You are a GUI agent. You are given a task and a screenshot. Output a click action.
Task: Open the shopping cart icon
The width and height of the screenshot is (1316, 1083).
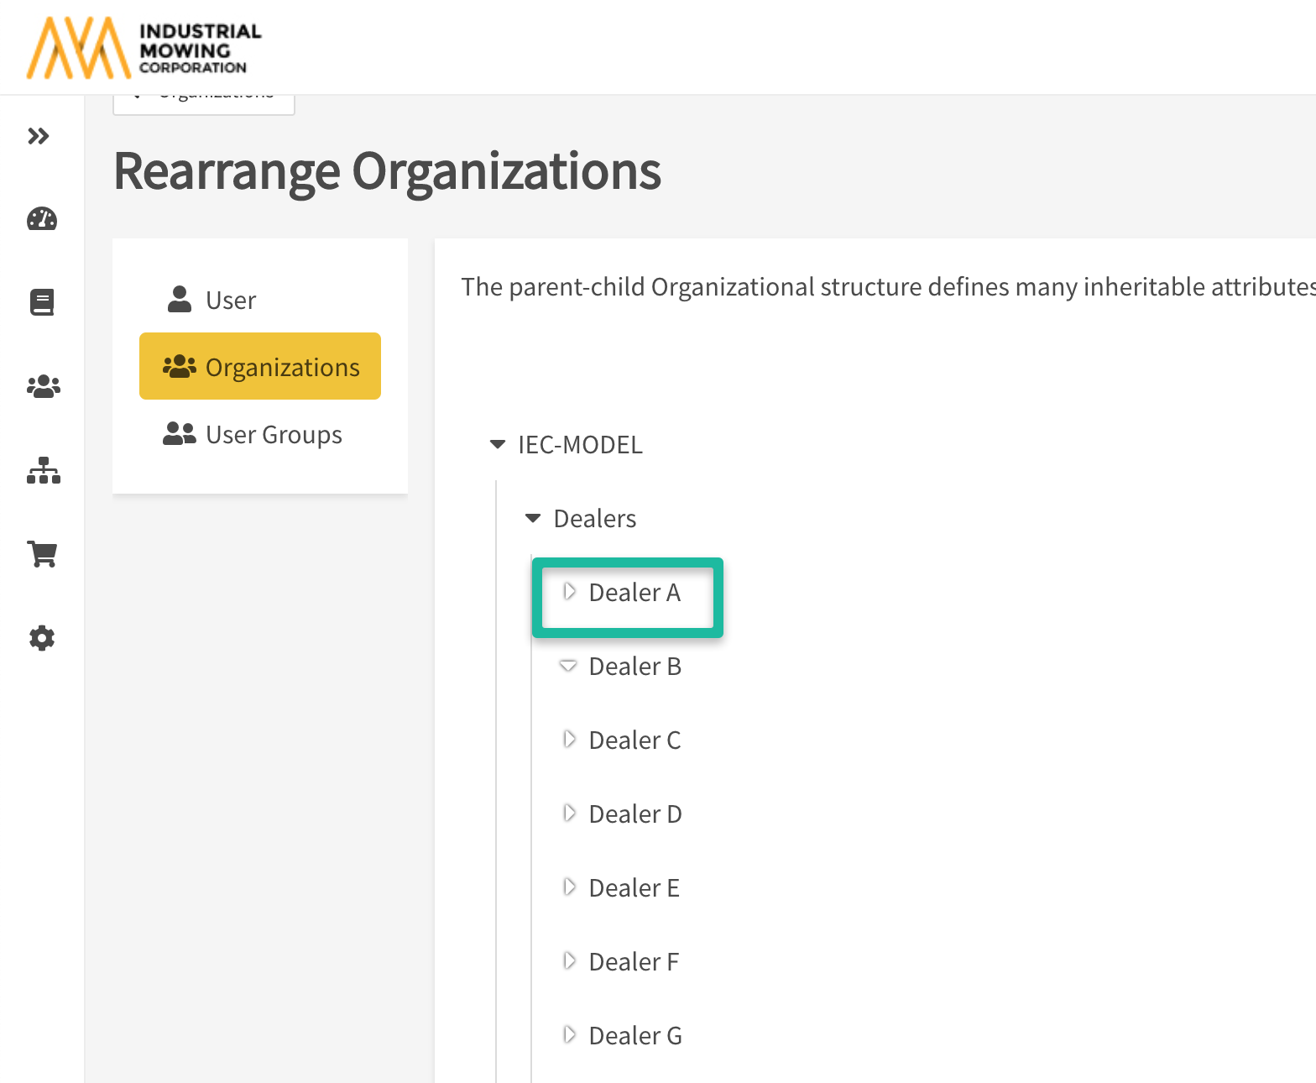pos(42,554)
